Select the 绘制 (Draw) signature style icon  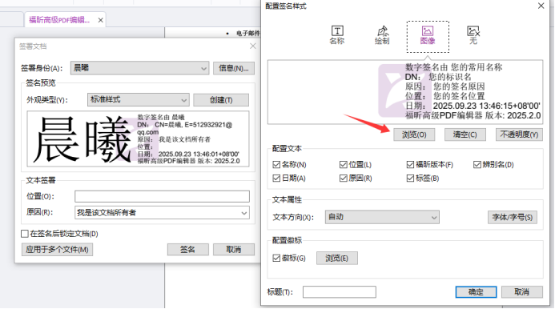382,35
